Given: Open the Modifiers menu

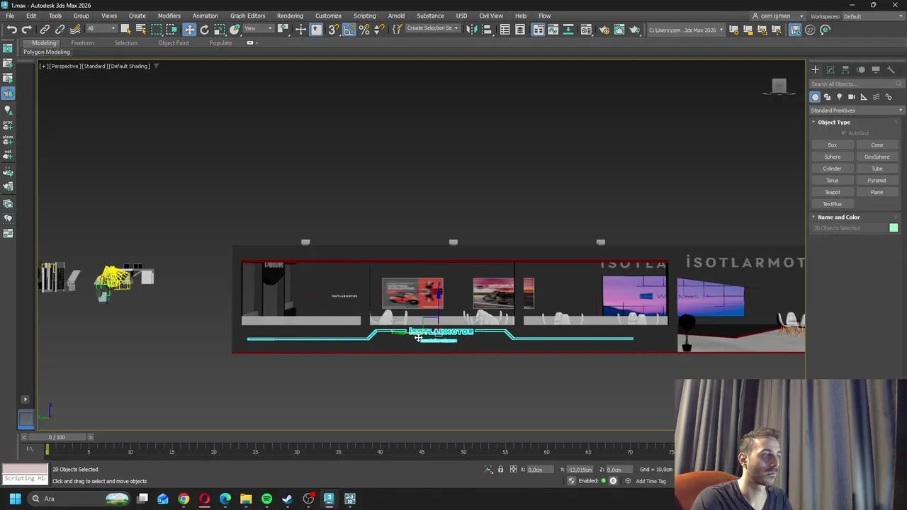Looking at the screenshot, I should [x=169, y=16].
